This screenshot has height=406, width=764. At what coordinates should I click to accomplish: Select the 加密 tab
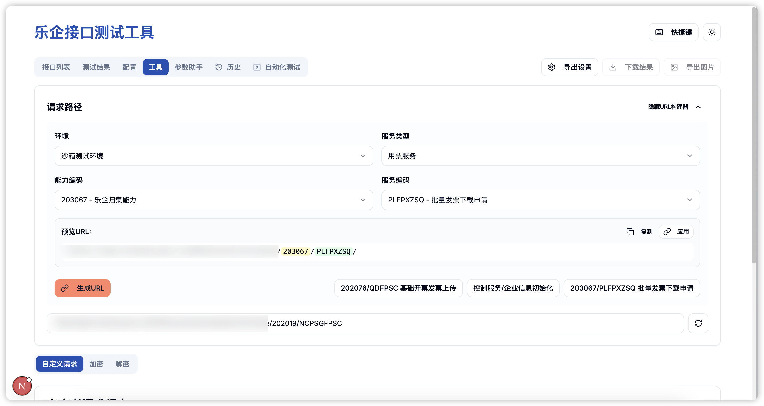(x=96, y=364)
